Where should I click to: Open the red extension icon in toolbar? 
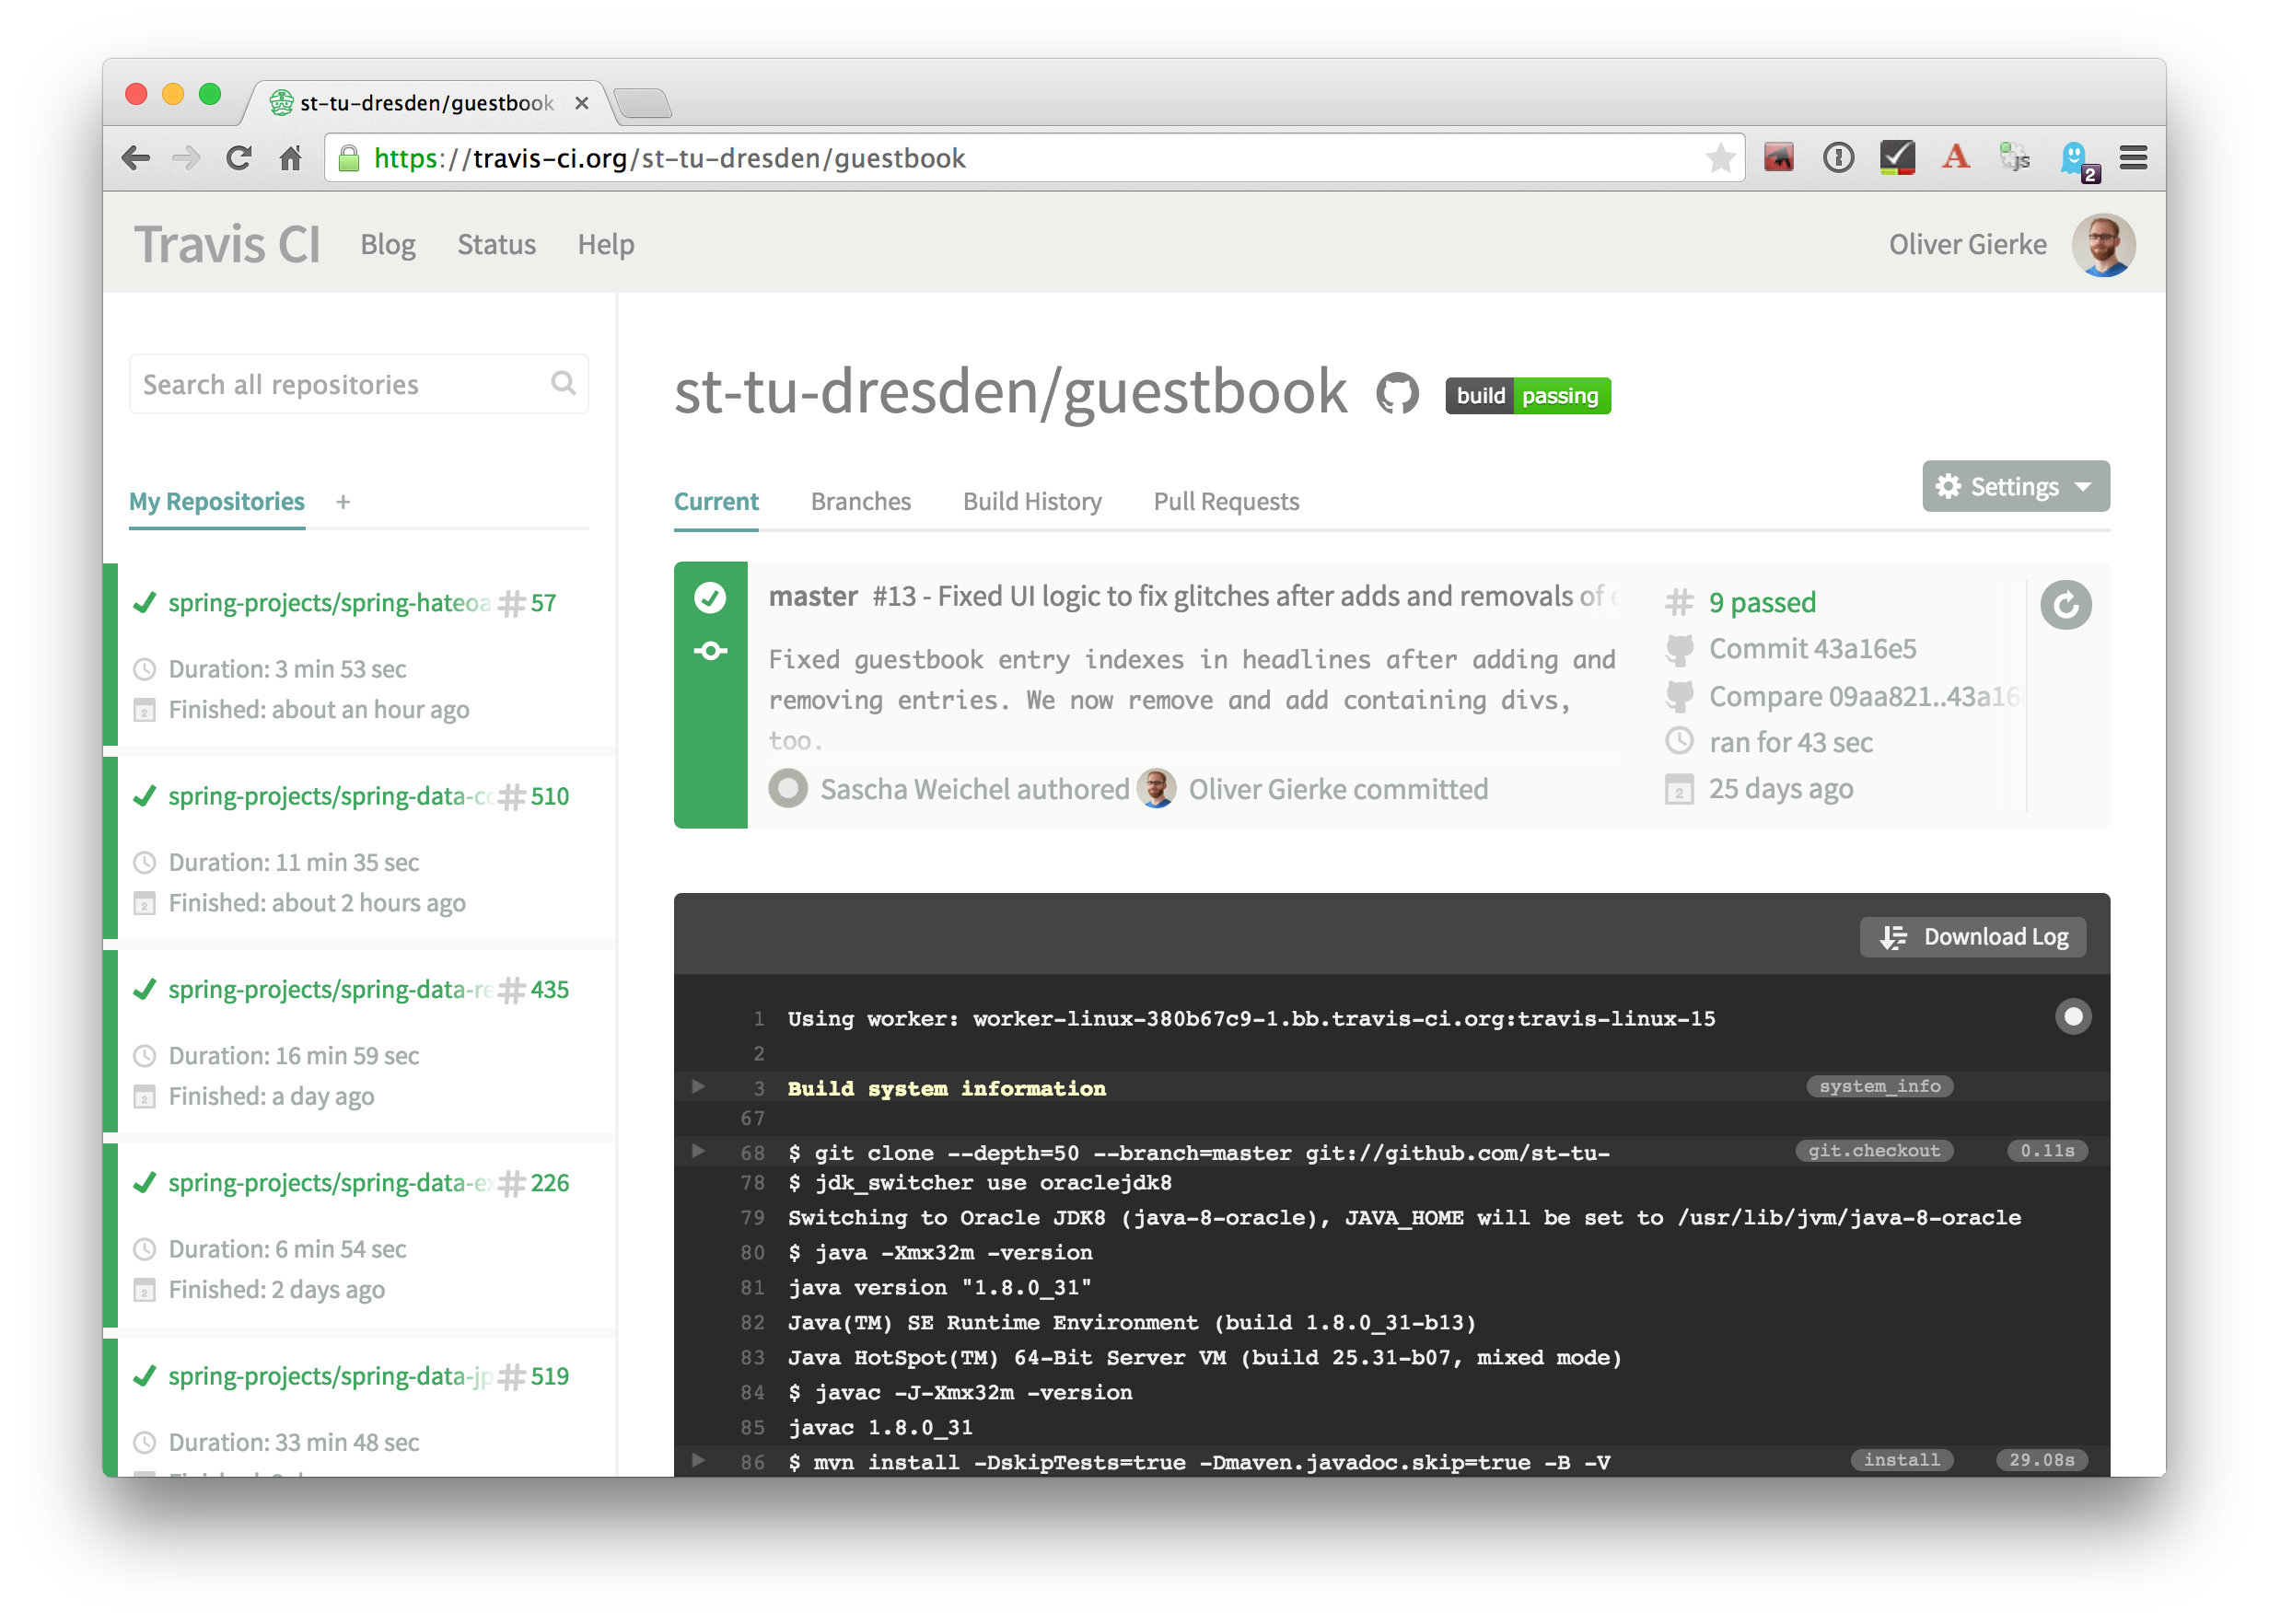pos(1778,158)
